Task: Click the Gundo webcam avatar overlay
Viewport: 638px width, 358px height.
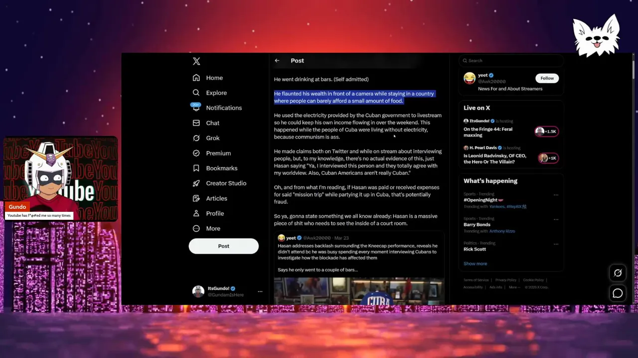Action: pyautogui.click(x=60, y=179)
